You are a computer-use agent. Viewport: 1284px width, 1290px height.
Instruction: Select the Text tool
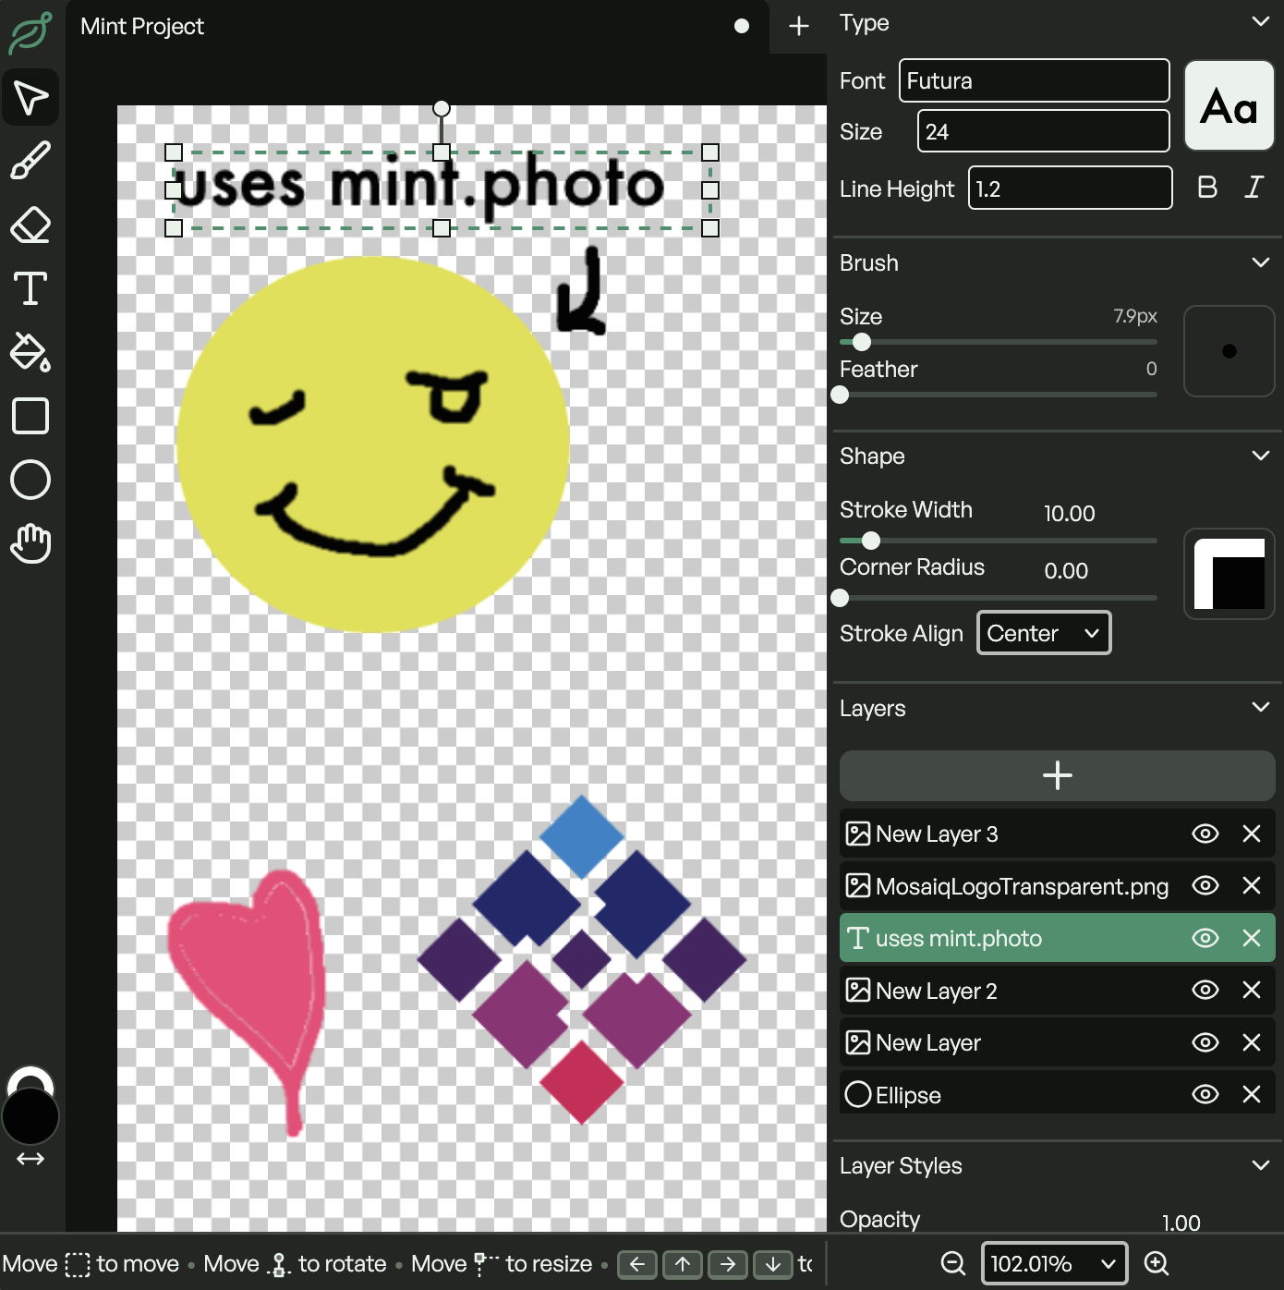[30, 288]
